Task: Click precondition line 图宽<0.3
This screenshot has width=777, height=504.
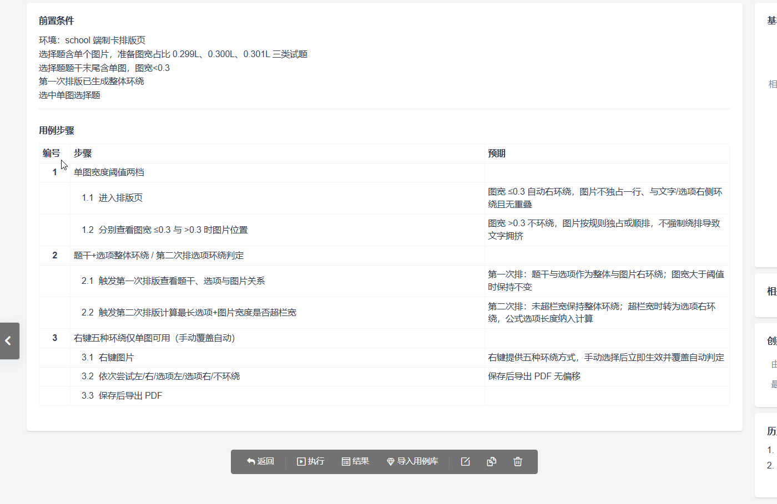Action: click(x=104, y=68)
